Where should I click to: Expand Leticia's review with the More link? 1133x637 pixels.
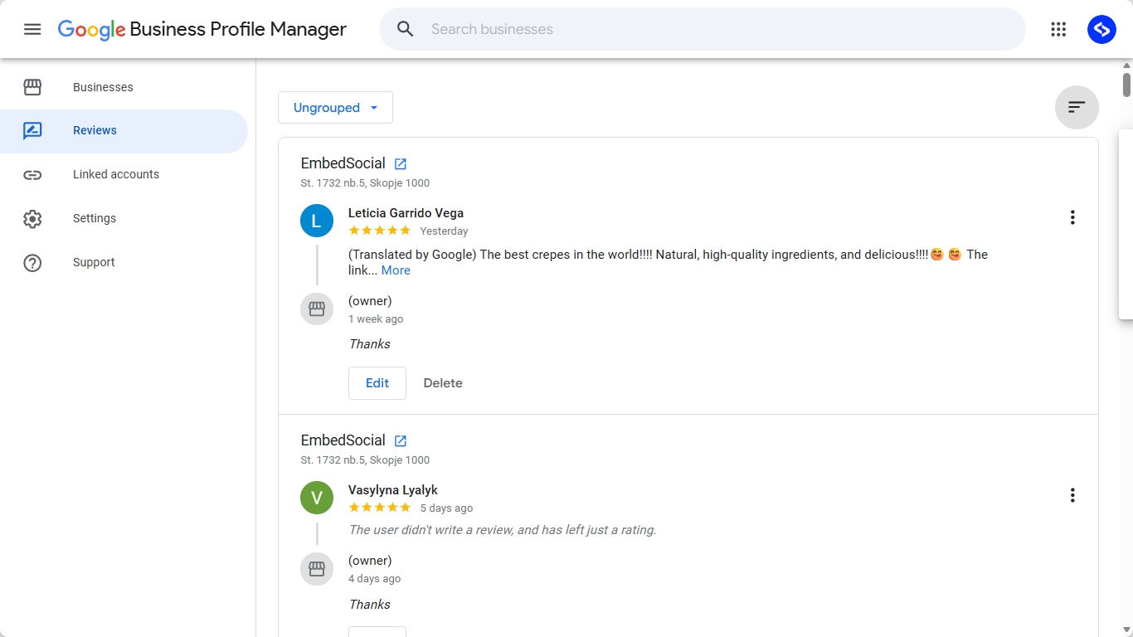(x=396, y=270)
